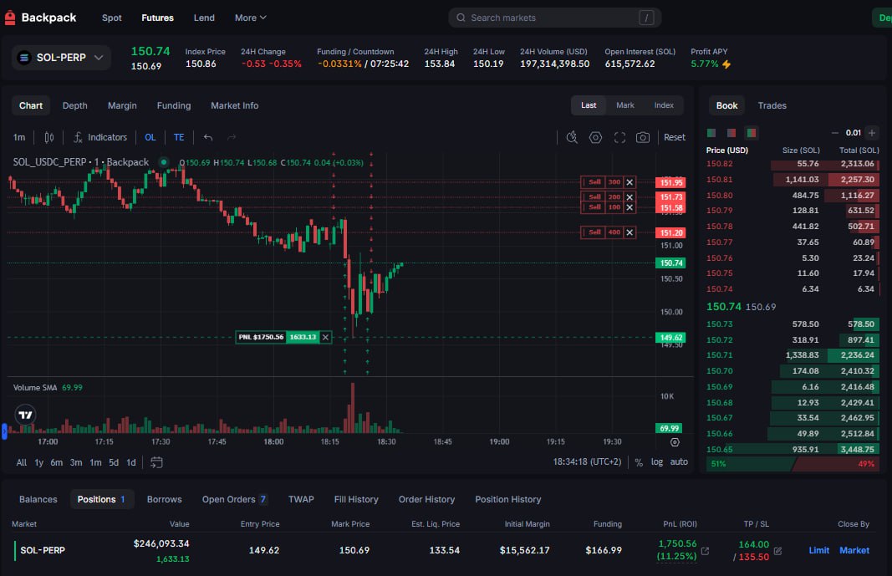Image resolution: width=892 pixels, height=576 pixels.
Task: Toggle log scale on price axis
Action: point(657,461)
